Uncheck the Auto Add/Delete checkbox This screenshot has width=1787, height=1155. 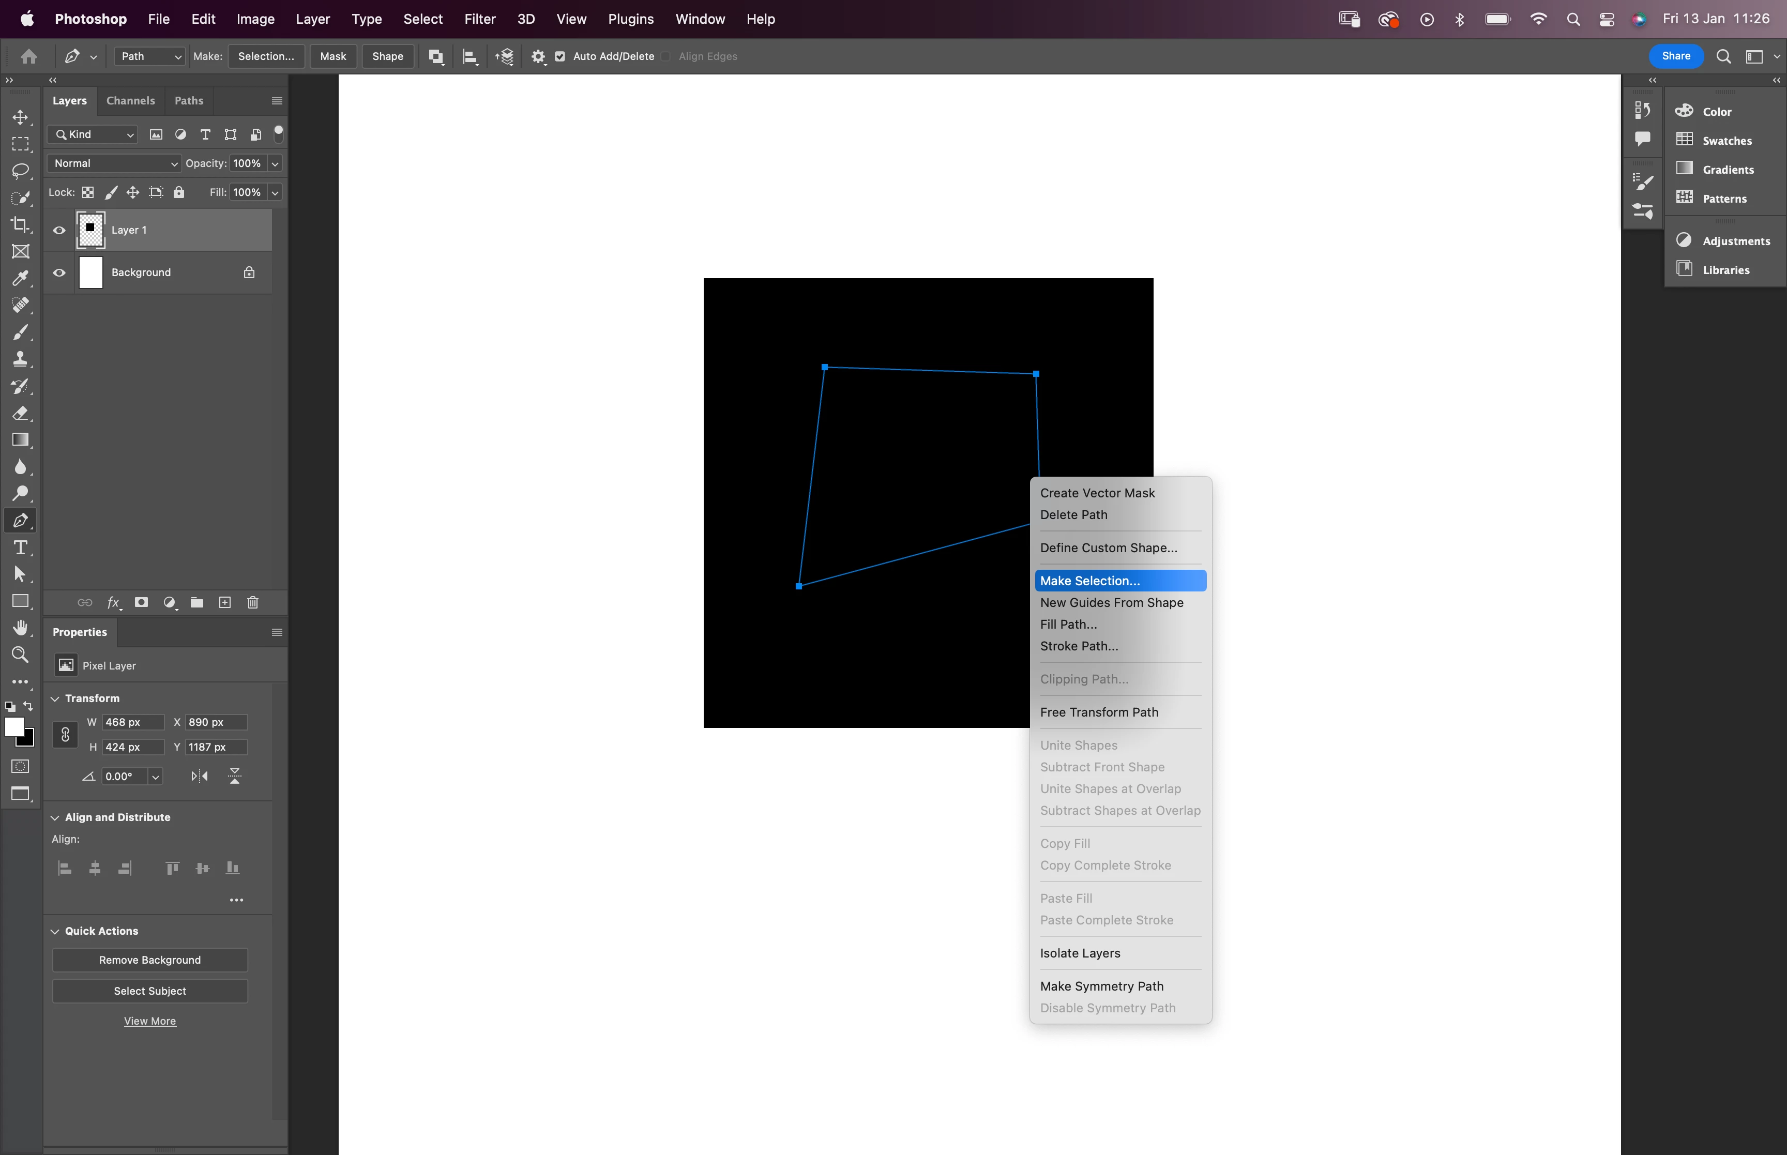click(x=560, y=56)
